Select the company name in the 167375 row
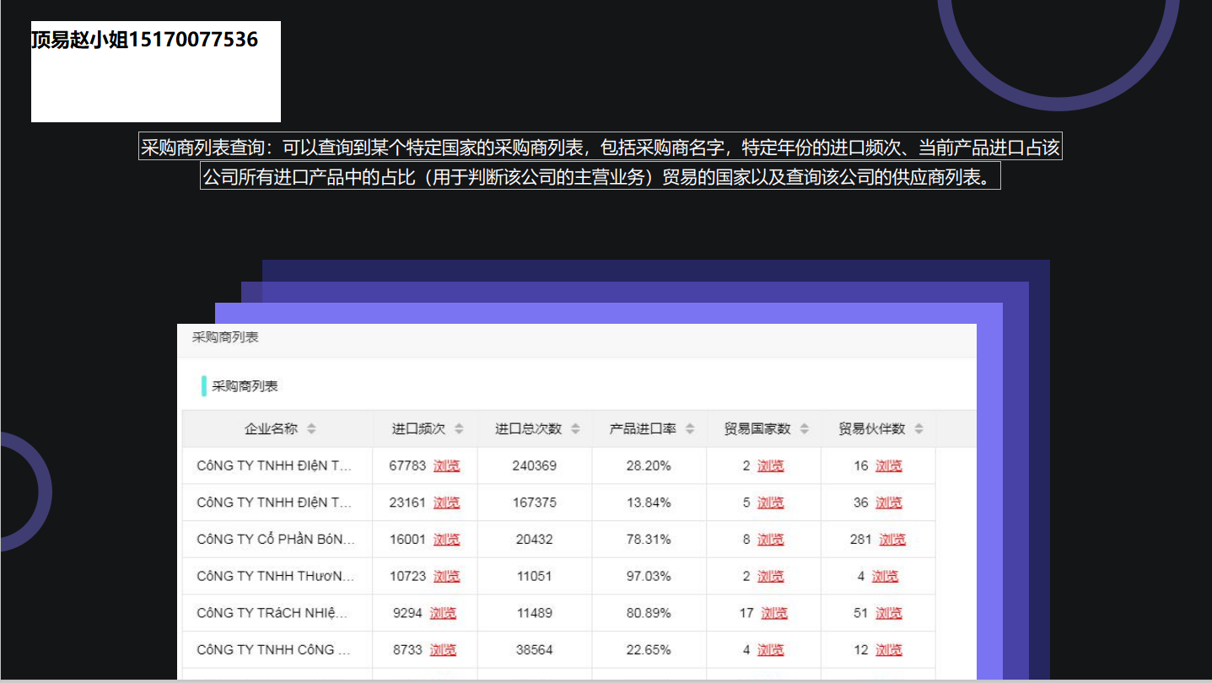 tap(274, 503)
